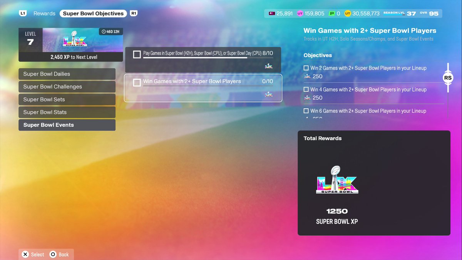
Task: Click the OVR 95 rating
Action: (429, 13)
